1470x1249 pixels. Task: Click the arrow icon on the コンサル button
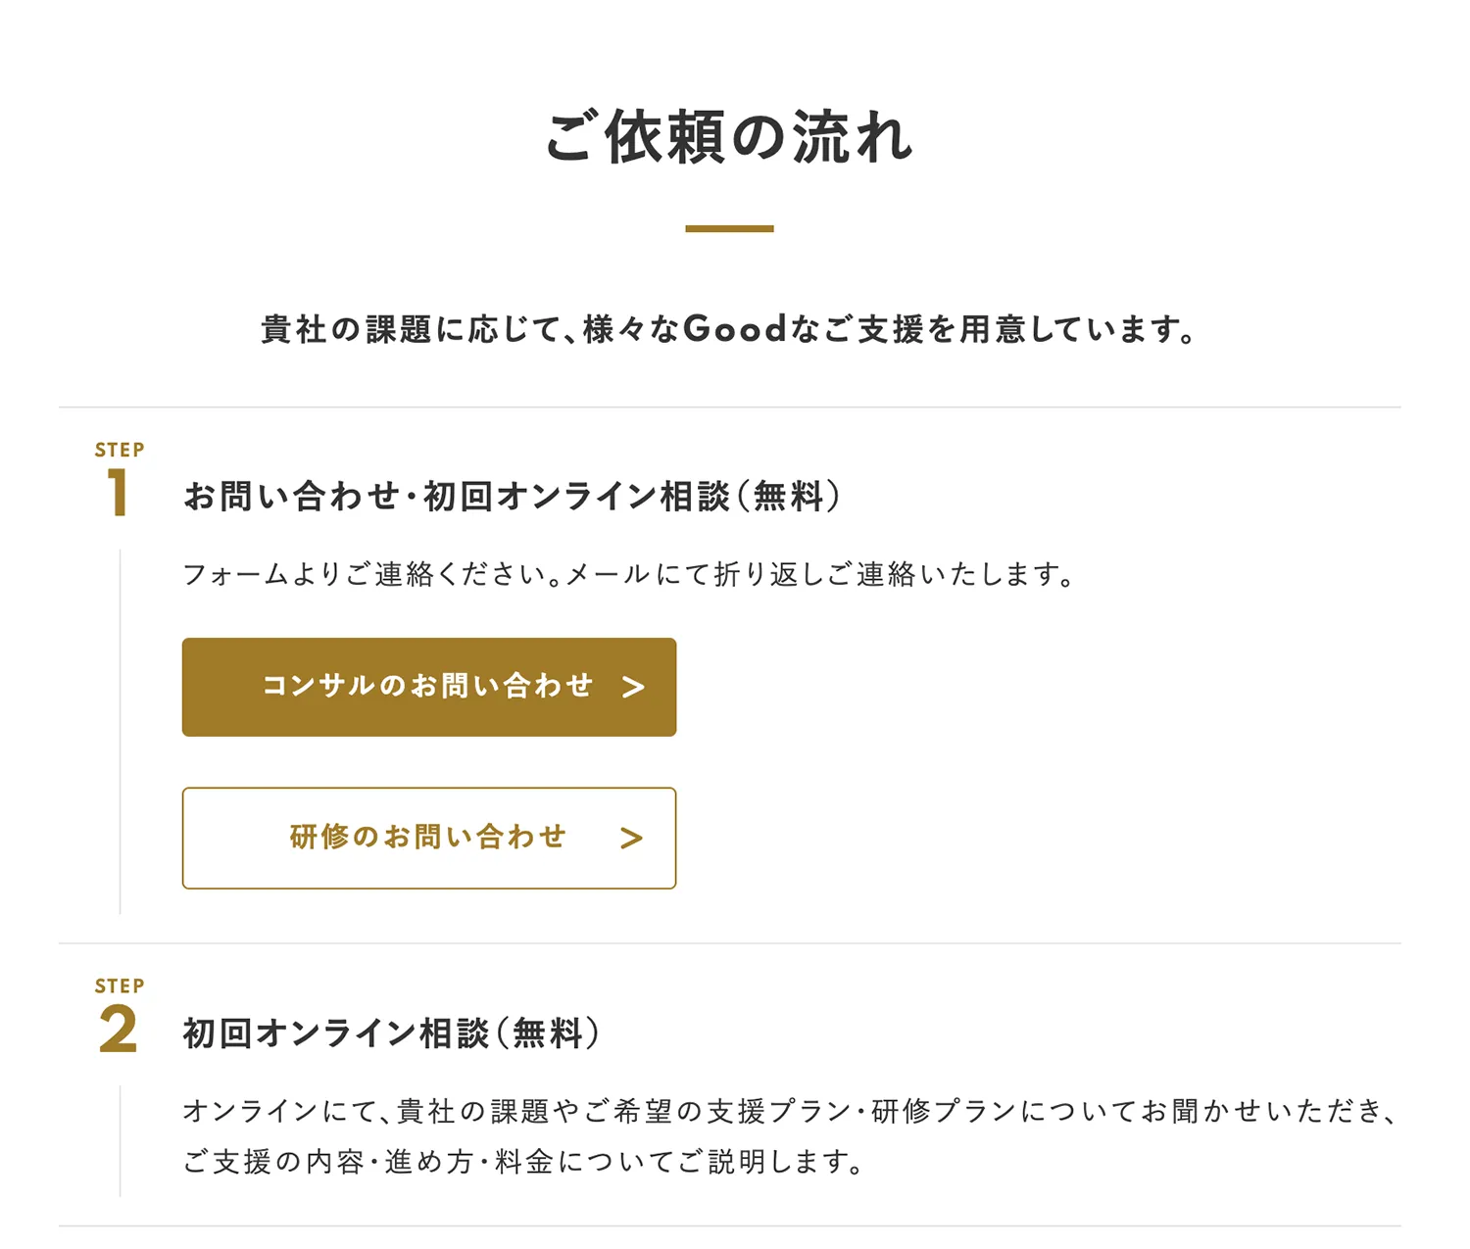tap(633, 688)
